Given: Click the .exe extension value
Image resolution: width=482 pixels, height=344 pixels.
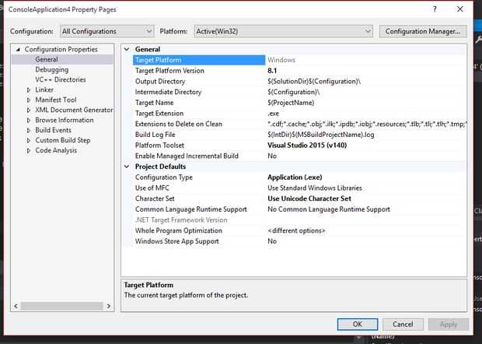Looking at the screenshot, I should [274, 114].
